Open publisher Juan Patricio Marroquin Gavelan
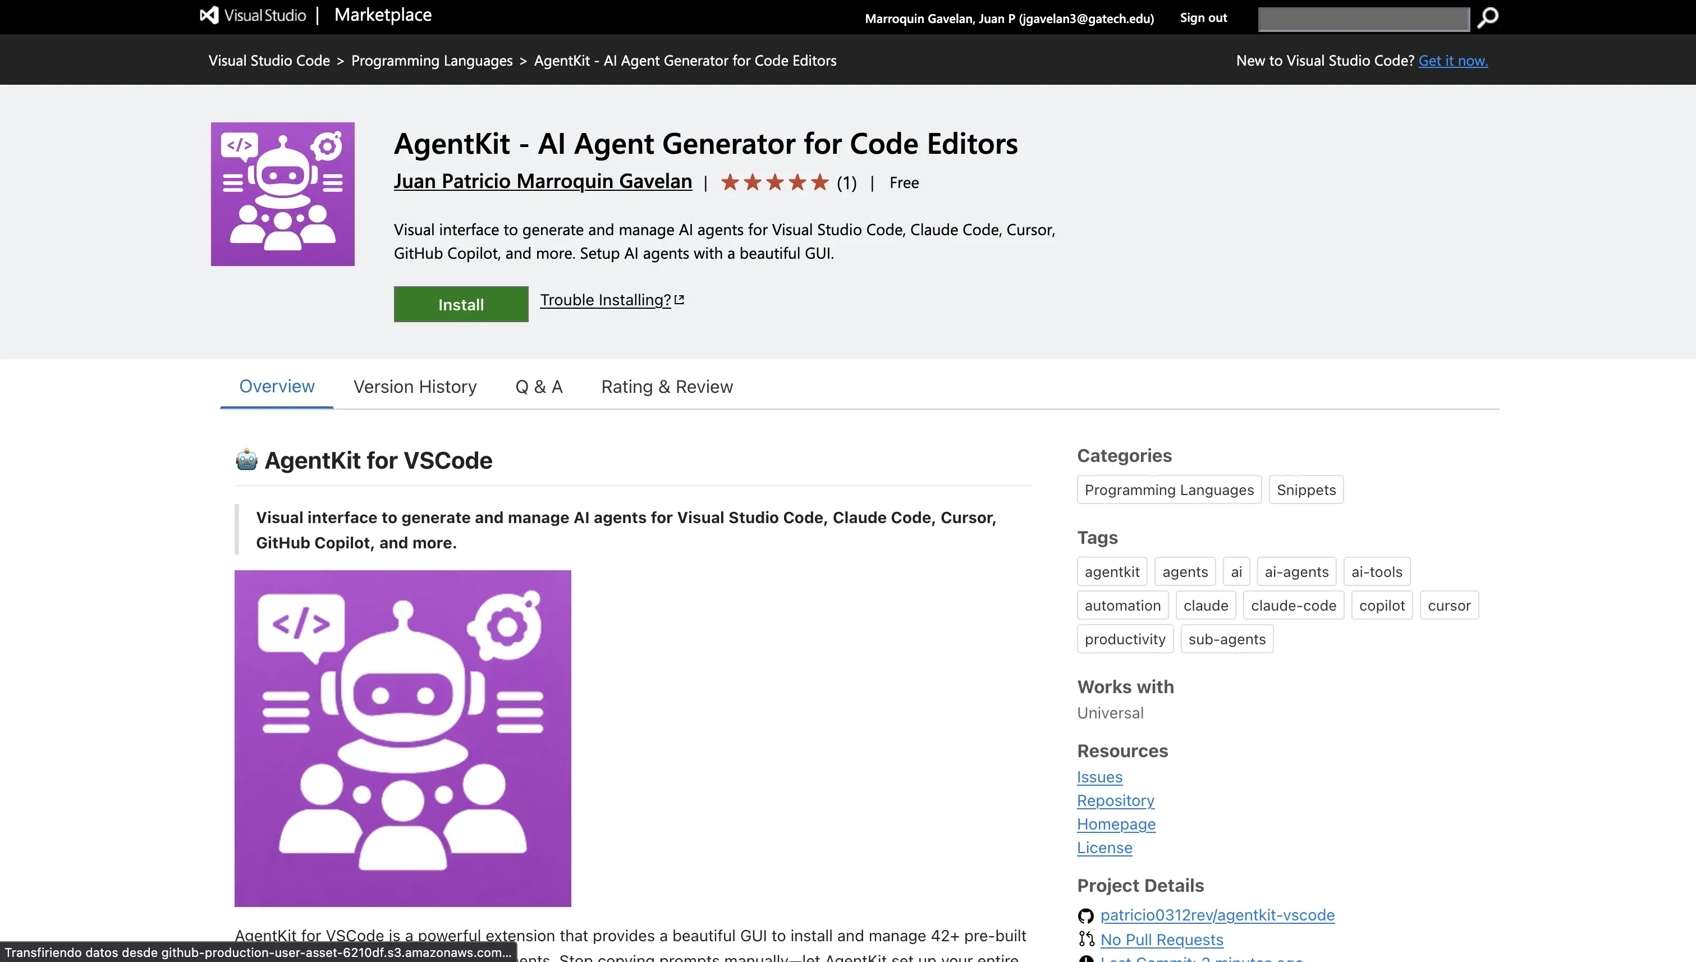 pyautogui.click(x=543, y=181)
